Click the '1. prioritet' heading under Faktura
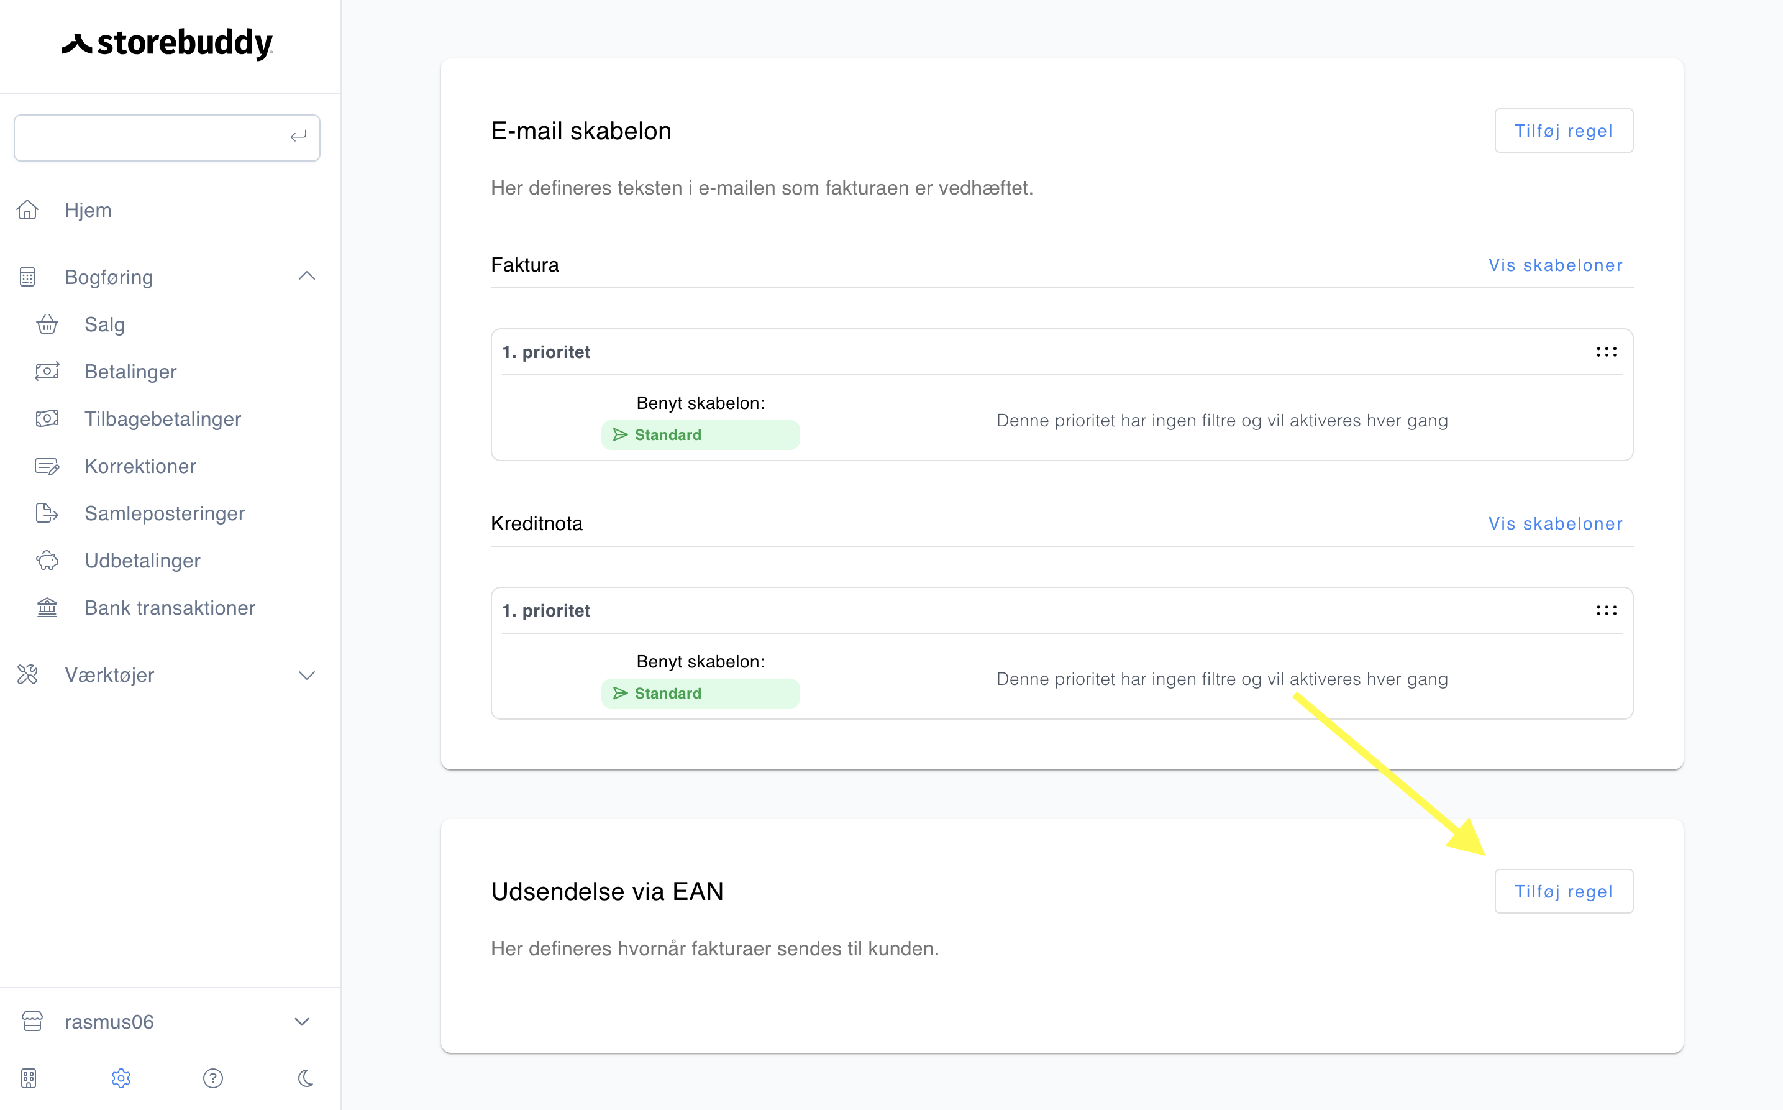This screenshot has width=1783, height=1110. [x=546, y=352]
